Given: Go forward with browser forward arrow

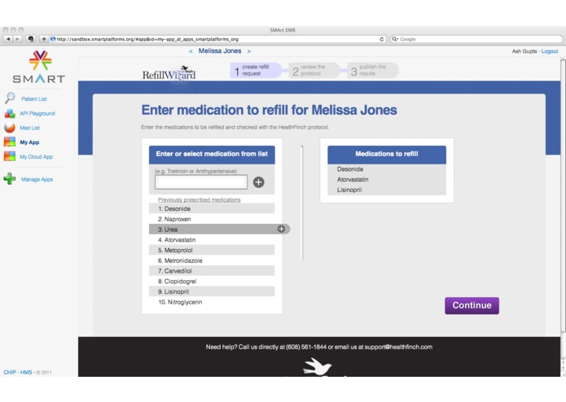Looking at the screenshot, I should (x=17, y=39).
